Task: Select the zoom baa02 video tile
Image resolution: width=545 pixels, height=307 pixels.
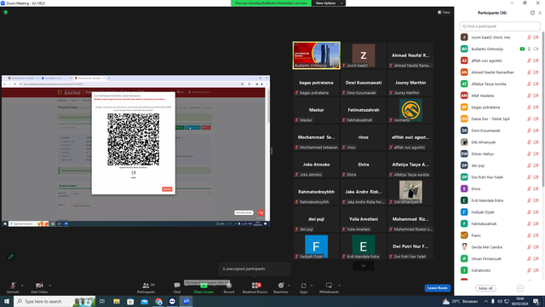Action: (364, 55)
